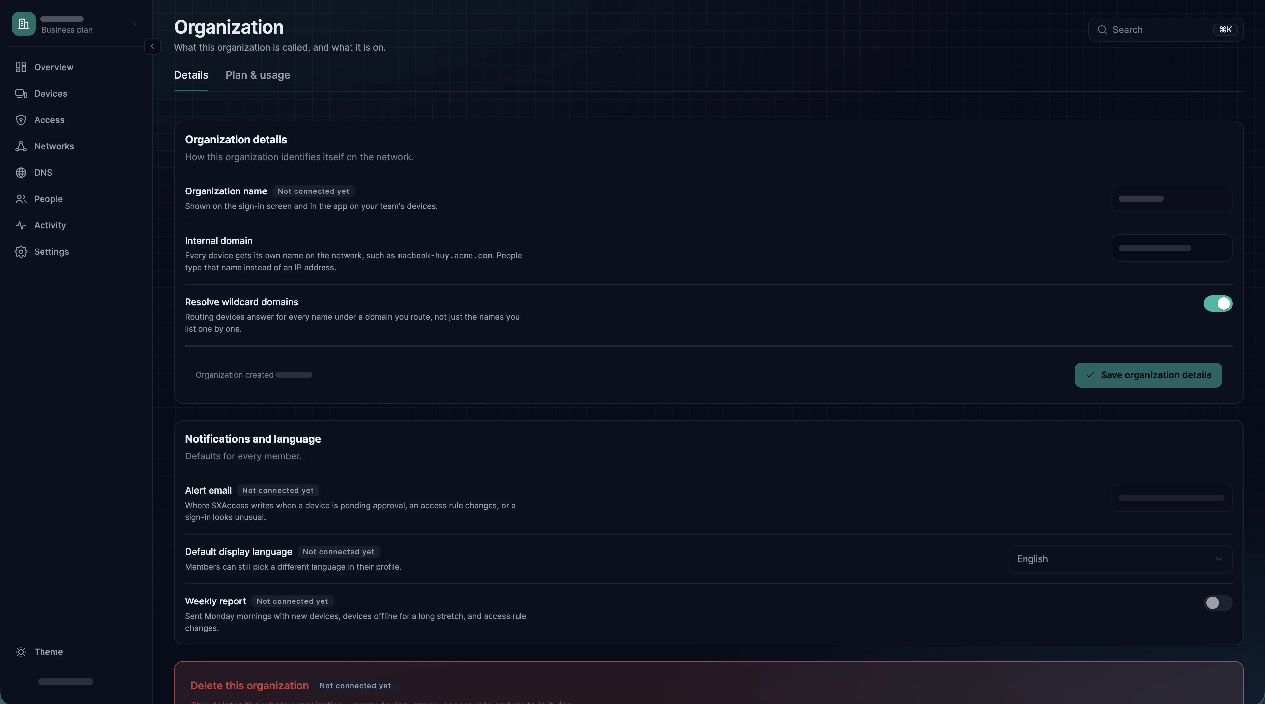The height and width of the screenshot is (704, 1265).
Task: Select the People group icon
Action: click(21, 199)
